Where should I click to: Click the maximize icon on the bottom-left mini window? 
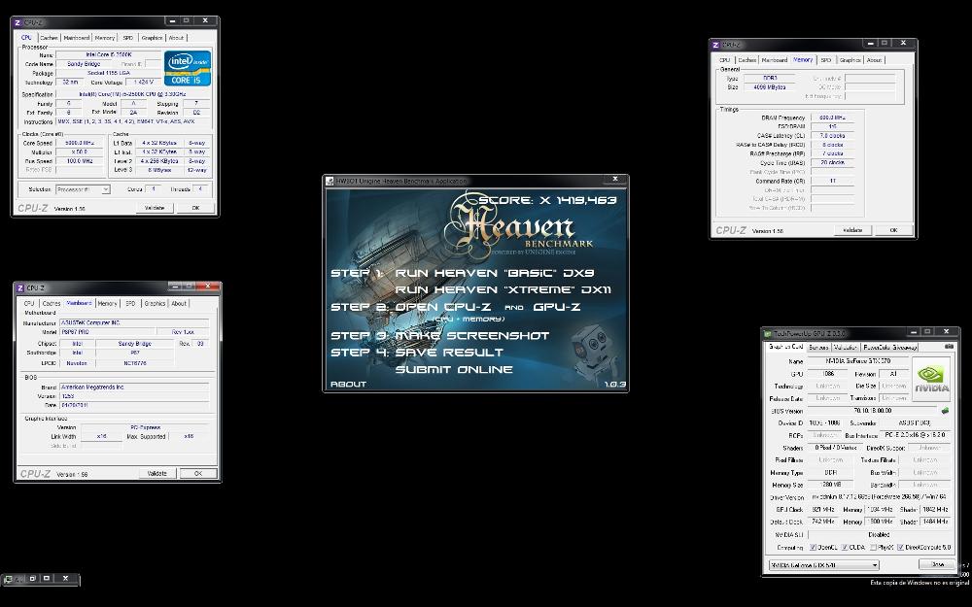47,578
